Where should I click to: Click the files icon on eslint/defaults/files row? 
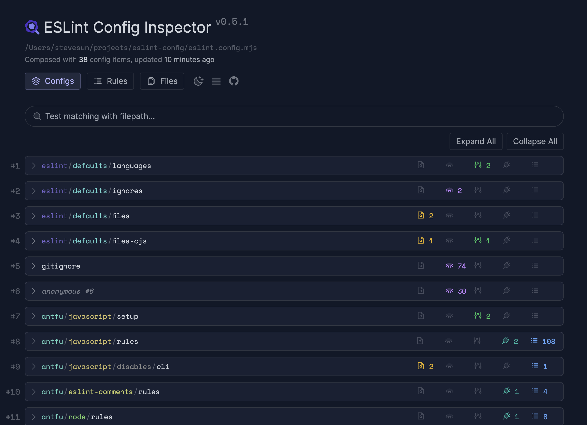click(x=421, y=216)
